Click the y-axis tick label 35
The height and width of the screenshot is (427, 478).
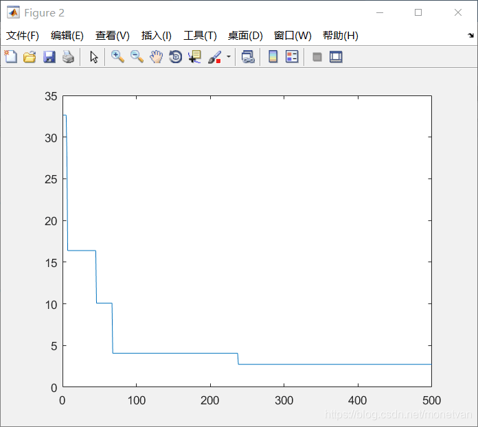(51, 96)
